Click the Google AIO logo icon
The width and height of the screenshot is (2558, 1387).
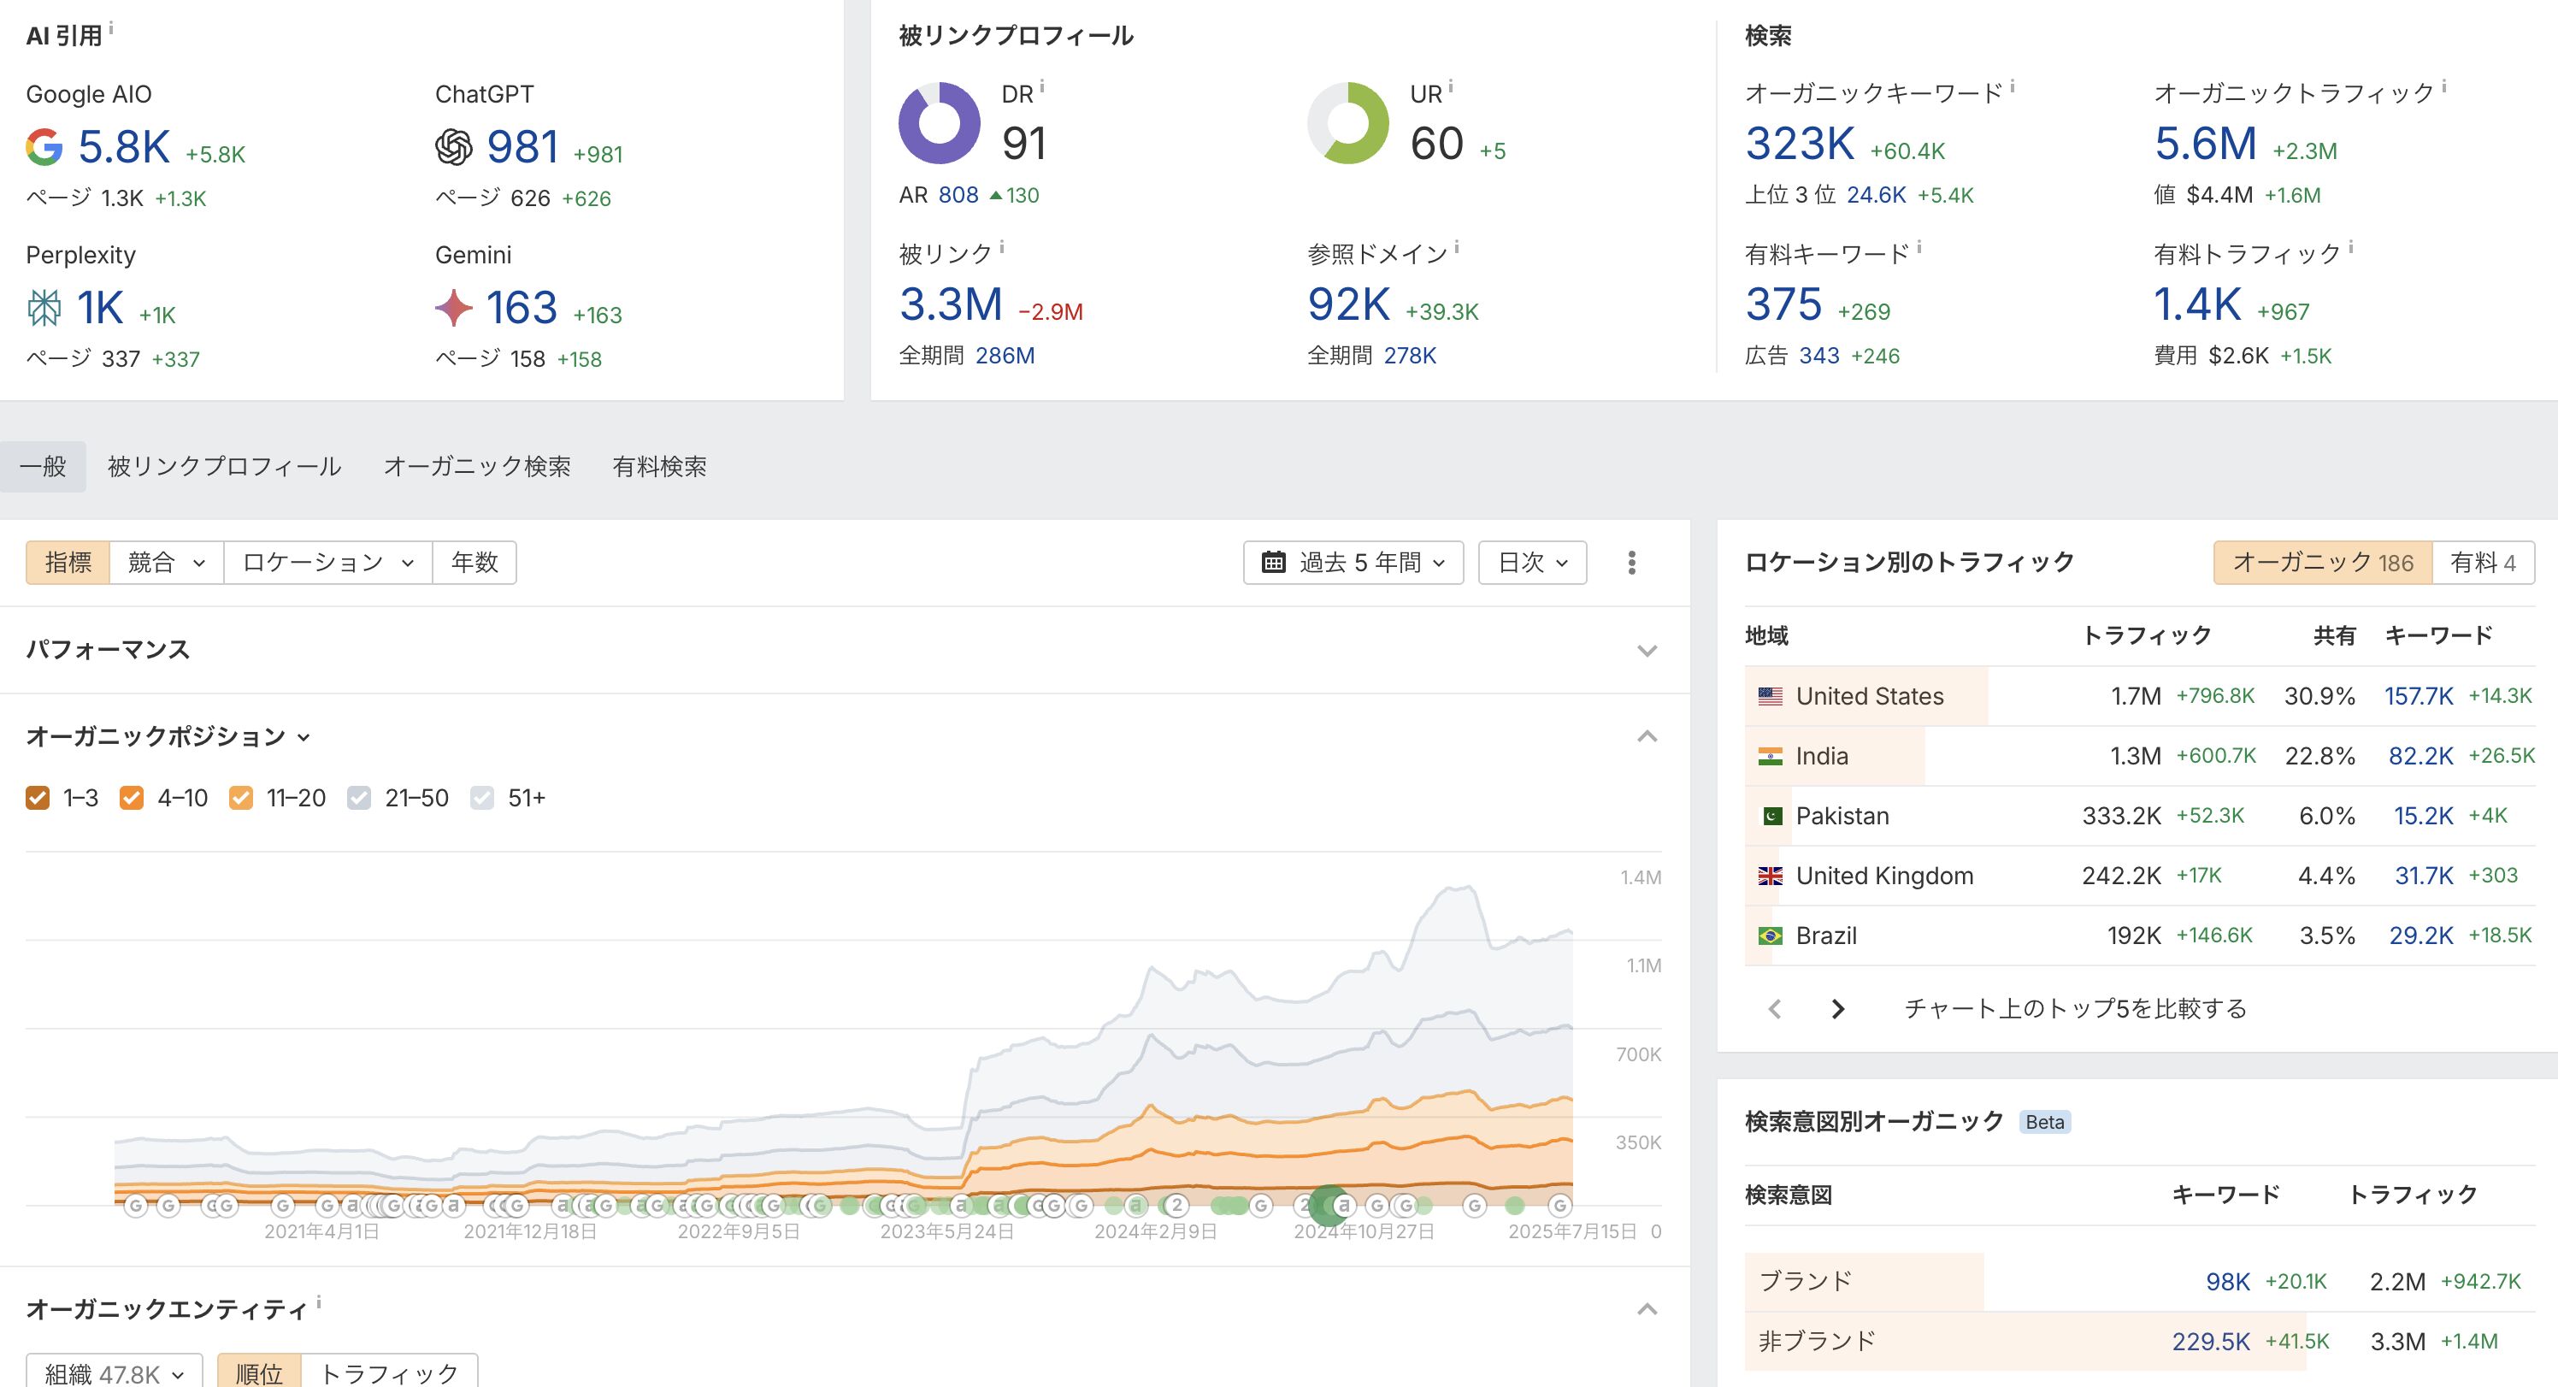[x=44, y=147]
